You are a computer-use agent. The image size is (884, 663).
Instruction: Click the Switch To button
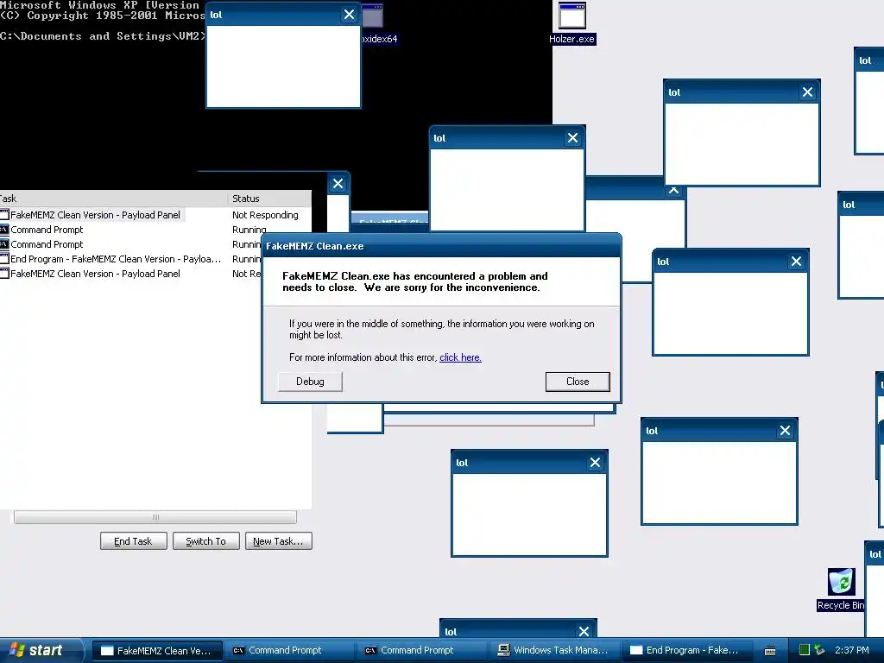pos(205,541)
